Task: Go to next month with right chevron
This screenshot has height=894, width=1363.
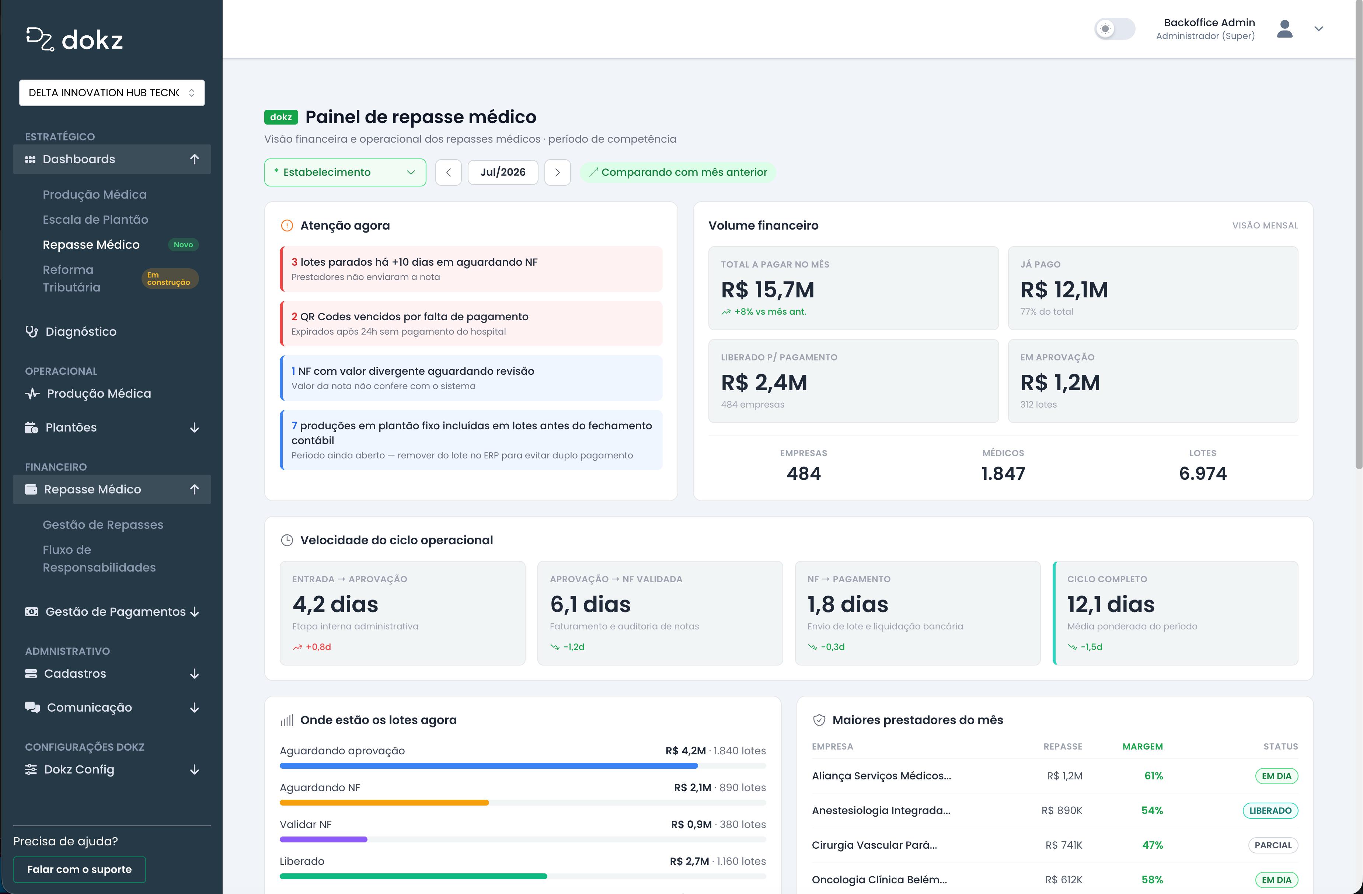Action: [x=557, y=172]
